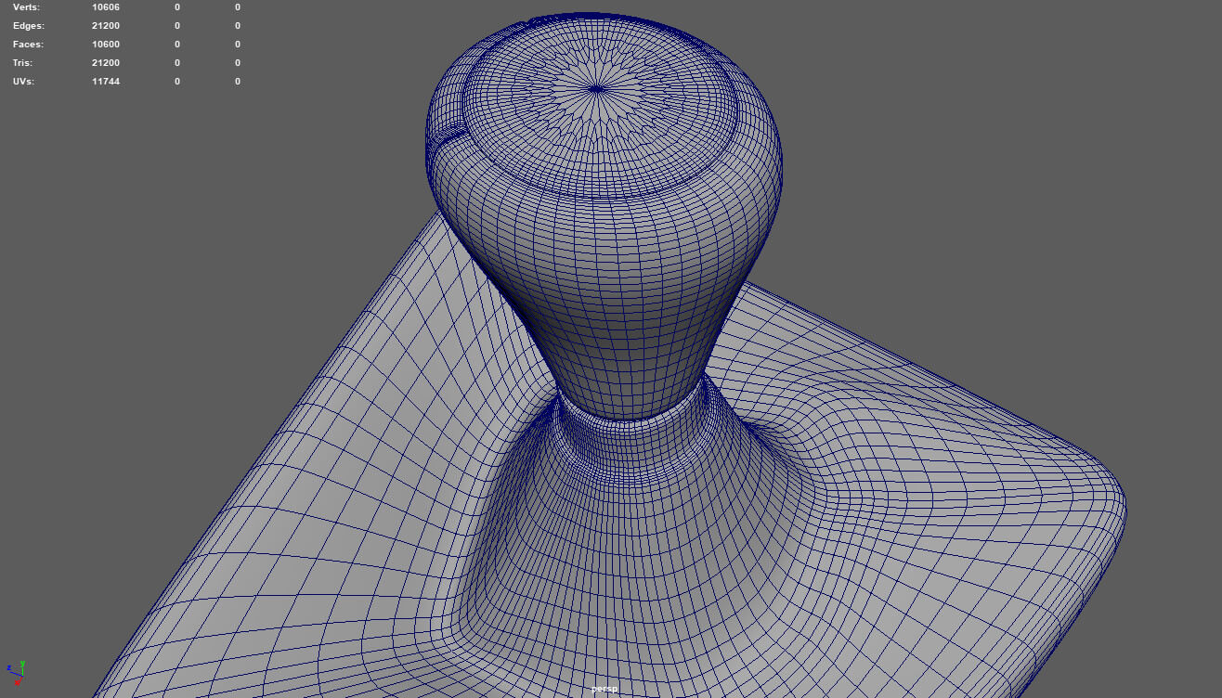Viewport: 1222px width, 698px height.
Task: Click the Tris count value 21200
Action: [x=106, y=63]
